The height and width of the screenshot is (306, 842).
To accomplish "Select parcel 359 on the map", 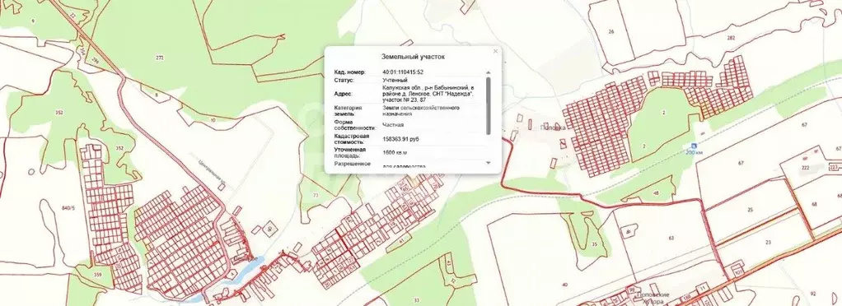I will tap(97, 275).
